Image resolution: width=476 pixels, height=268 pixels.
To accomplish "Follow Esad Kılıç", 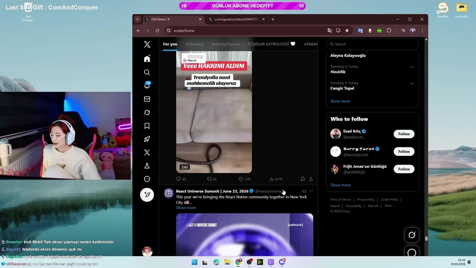I will coord(404,134).
